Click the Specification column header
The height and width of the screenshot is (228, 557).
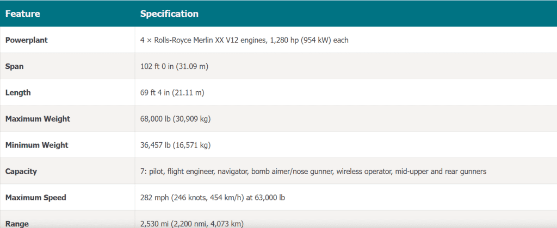[169, 14]
